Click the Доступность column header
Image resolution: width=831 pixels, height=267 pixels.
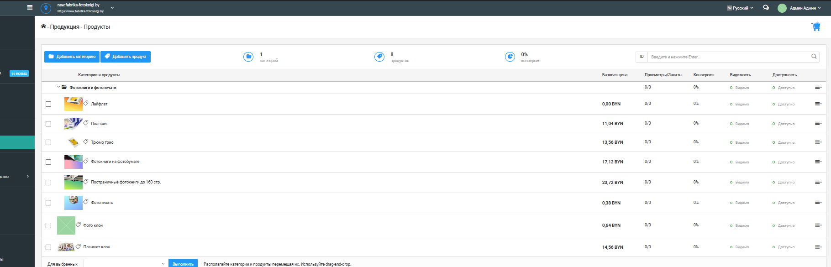[784, 75]
